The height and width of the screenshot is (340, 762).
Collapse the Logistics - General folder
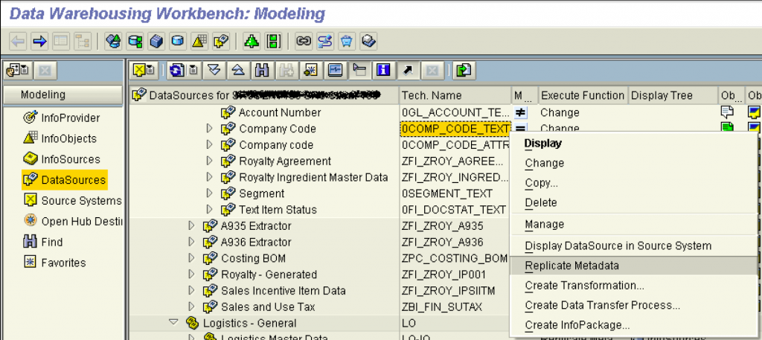click(x=173, y=323)
